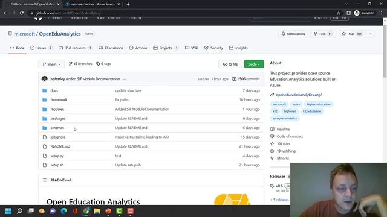Open the setup.sh file
Screen dimensions: 387x217
[57, 165]
